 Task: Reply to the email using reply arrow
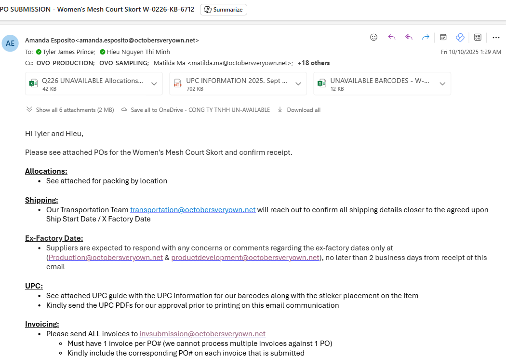(391, 37)
